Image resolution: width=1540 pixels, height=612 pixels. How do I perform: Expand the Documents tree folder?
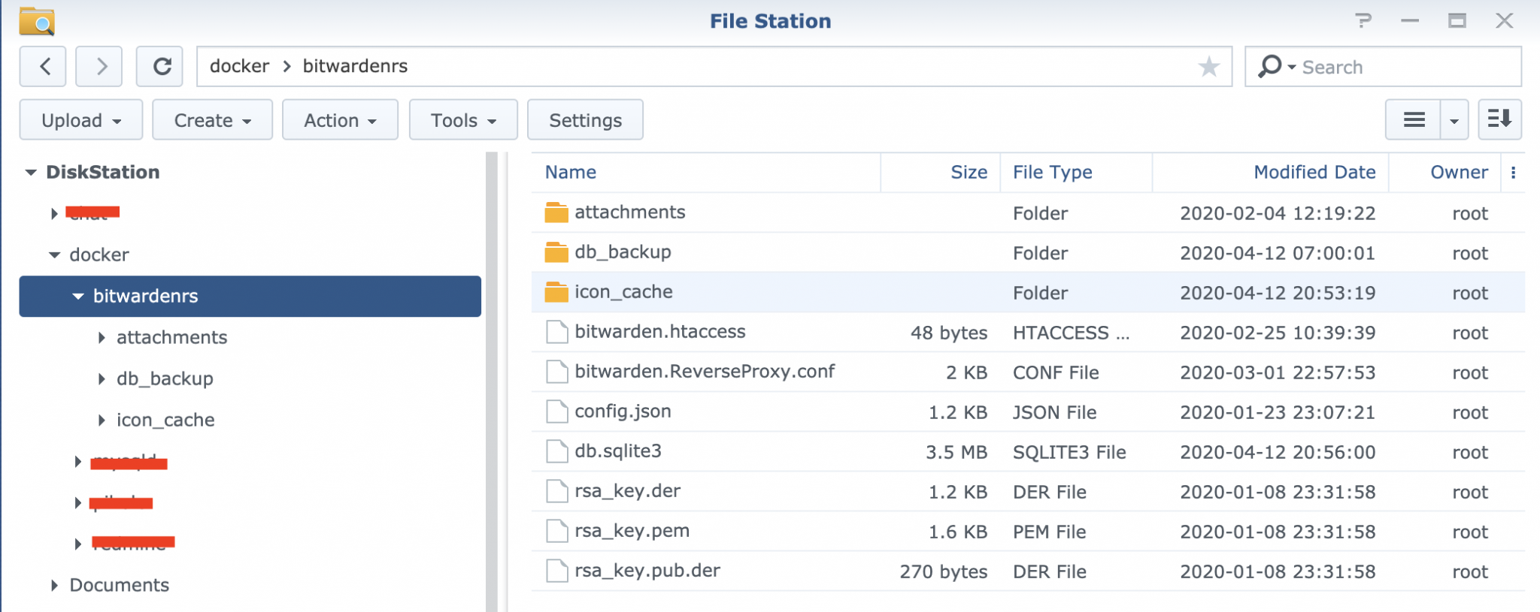pyautogui.click(x=54, y=586)
